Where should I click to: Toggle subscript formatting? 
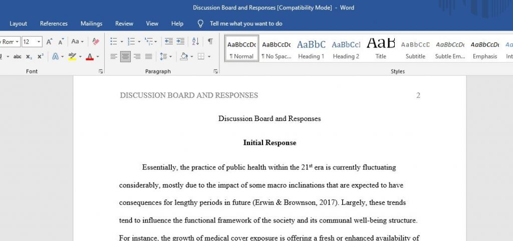(29, 56)
